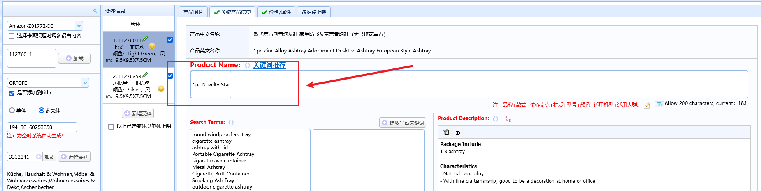Click the 产品英文名称 value text

342,51
